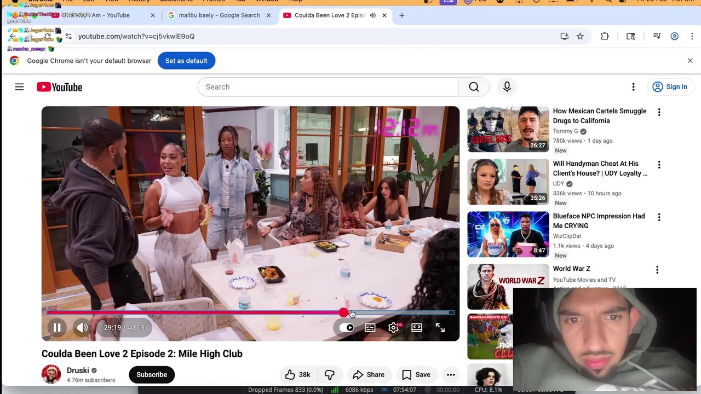Pause the video playback
This screenshot has width=701, height=394.
[x=57, y=327]
